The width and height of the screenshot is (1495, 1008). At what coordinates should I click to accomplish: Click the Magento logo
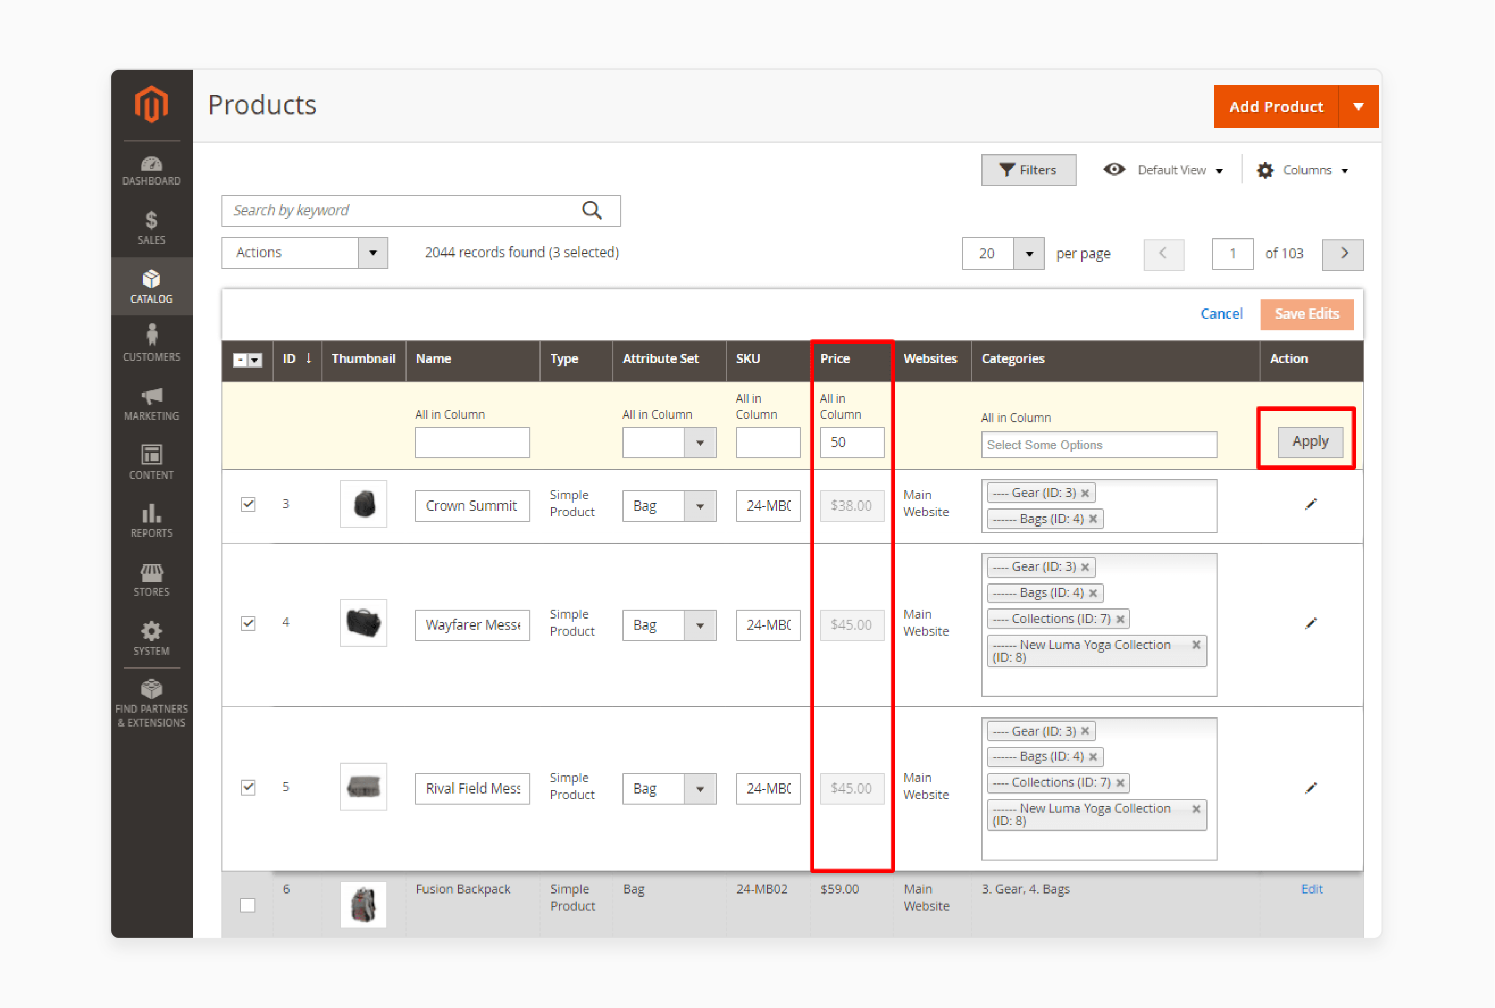click(x=151, y=103)
